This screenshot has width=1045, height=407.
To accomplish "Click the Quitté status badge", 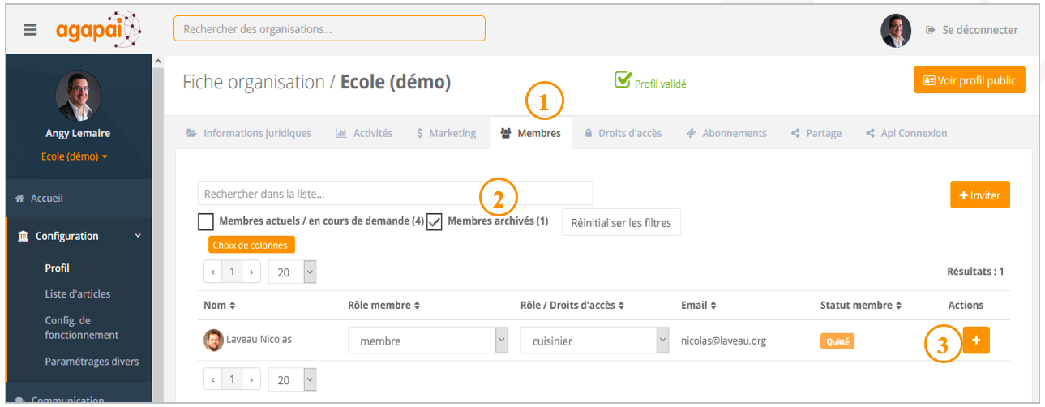I will [x=837, y=341].
